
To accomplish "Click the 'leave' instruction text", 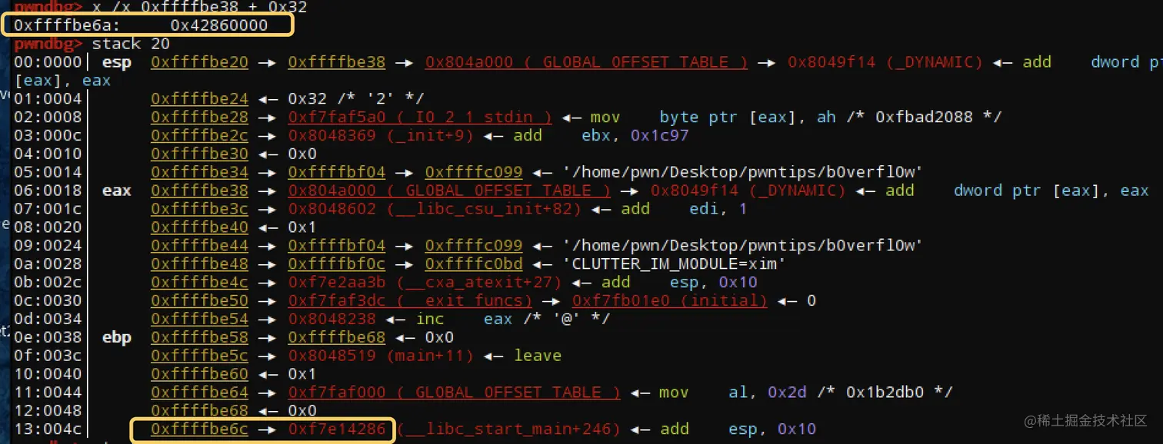I will click(x=538, y=356).
